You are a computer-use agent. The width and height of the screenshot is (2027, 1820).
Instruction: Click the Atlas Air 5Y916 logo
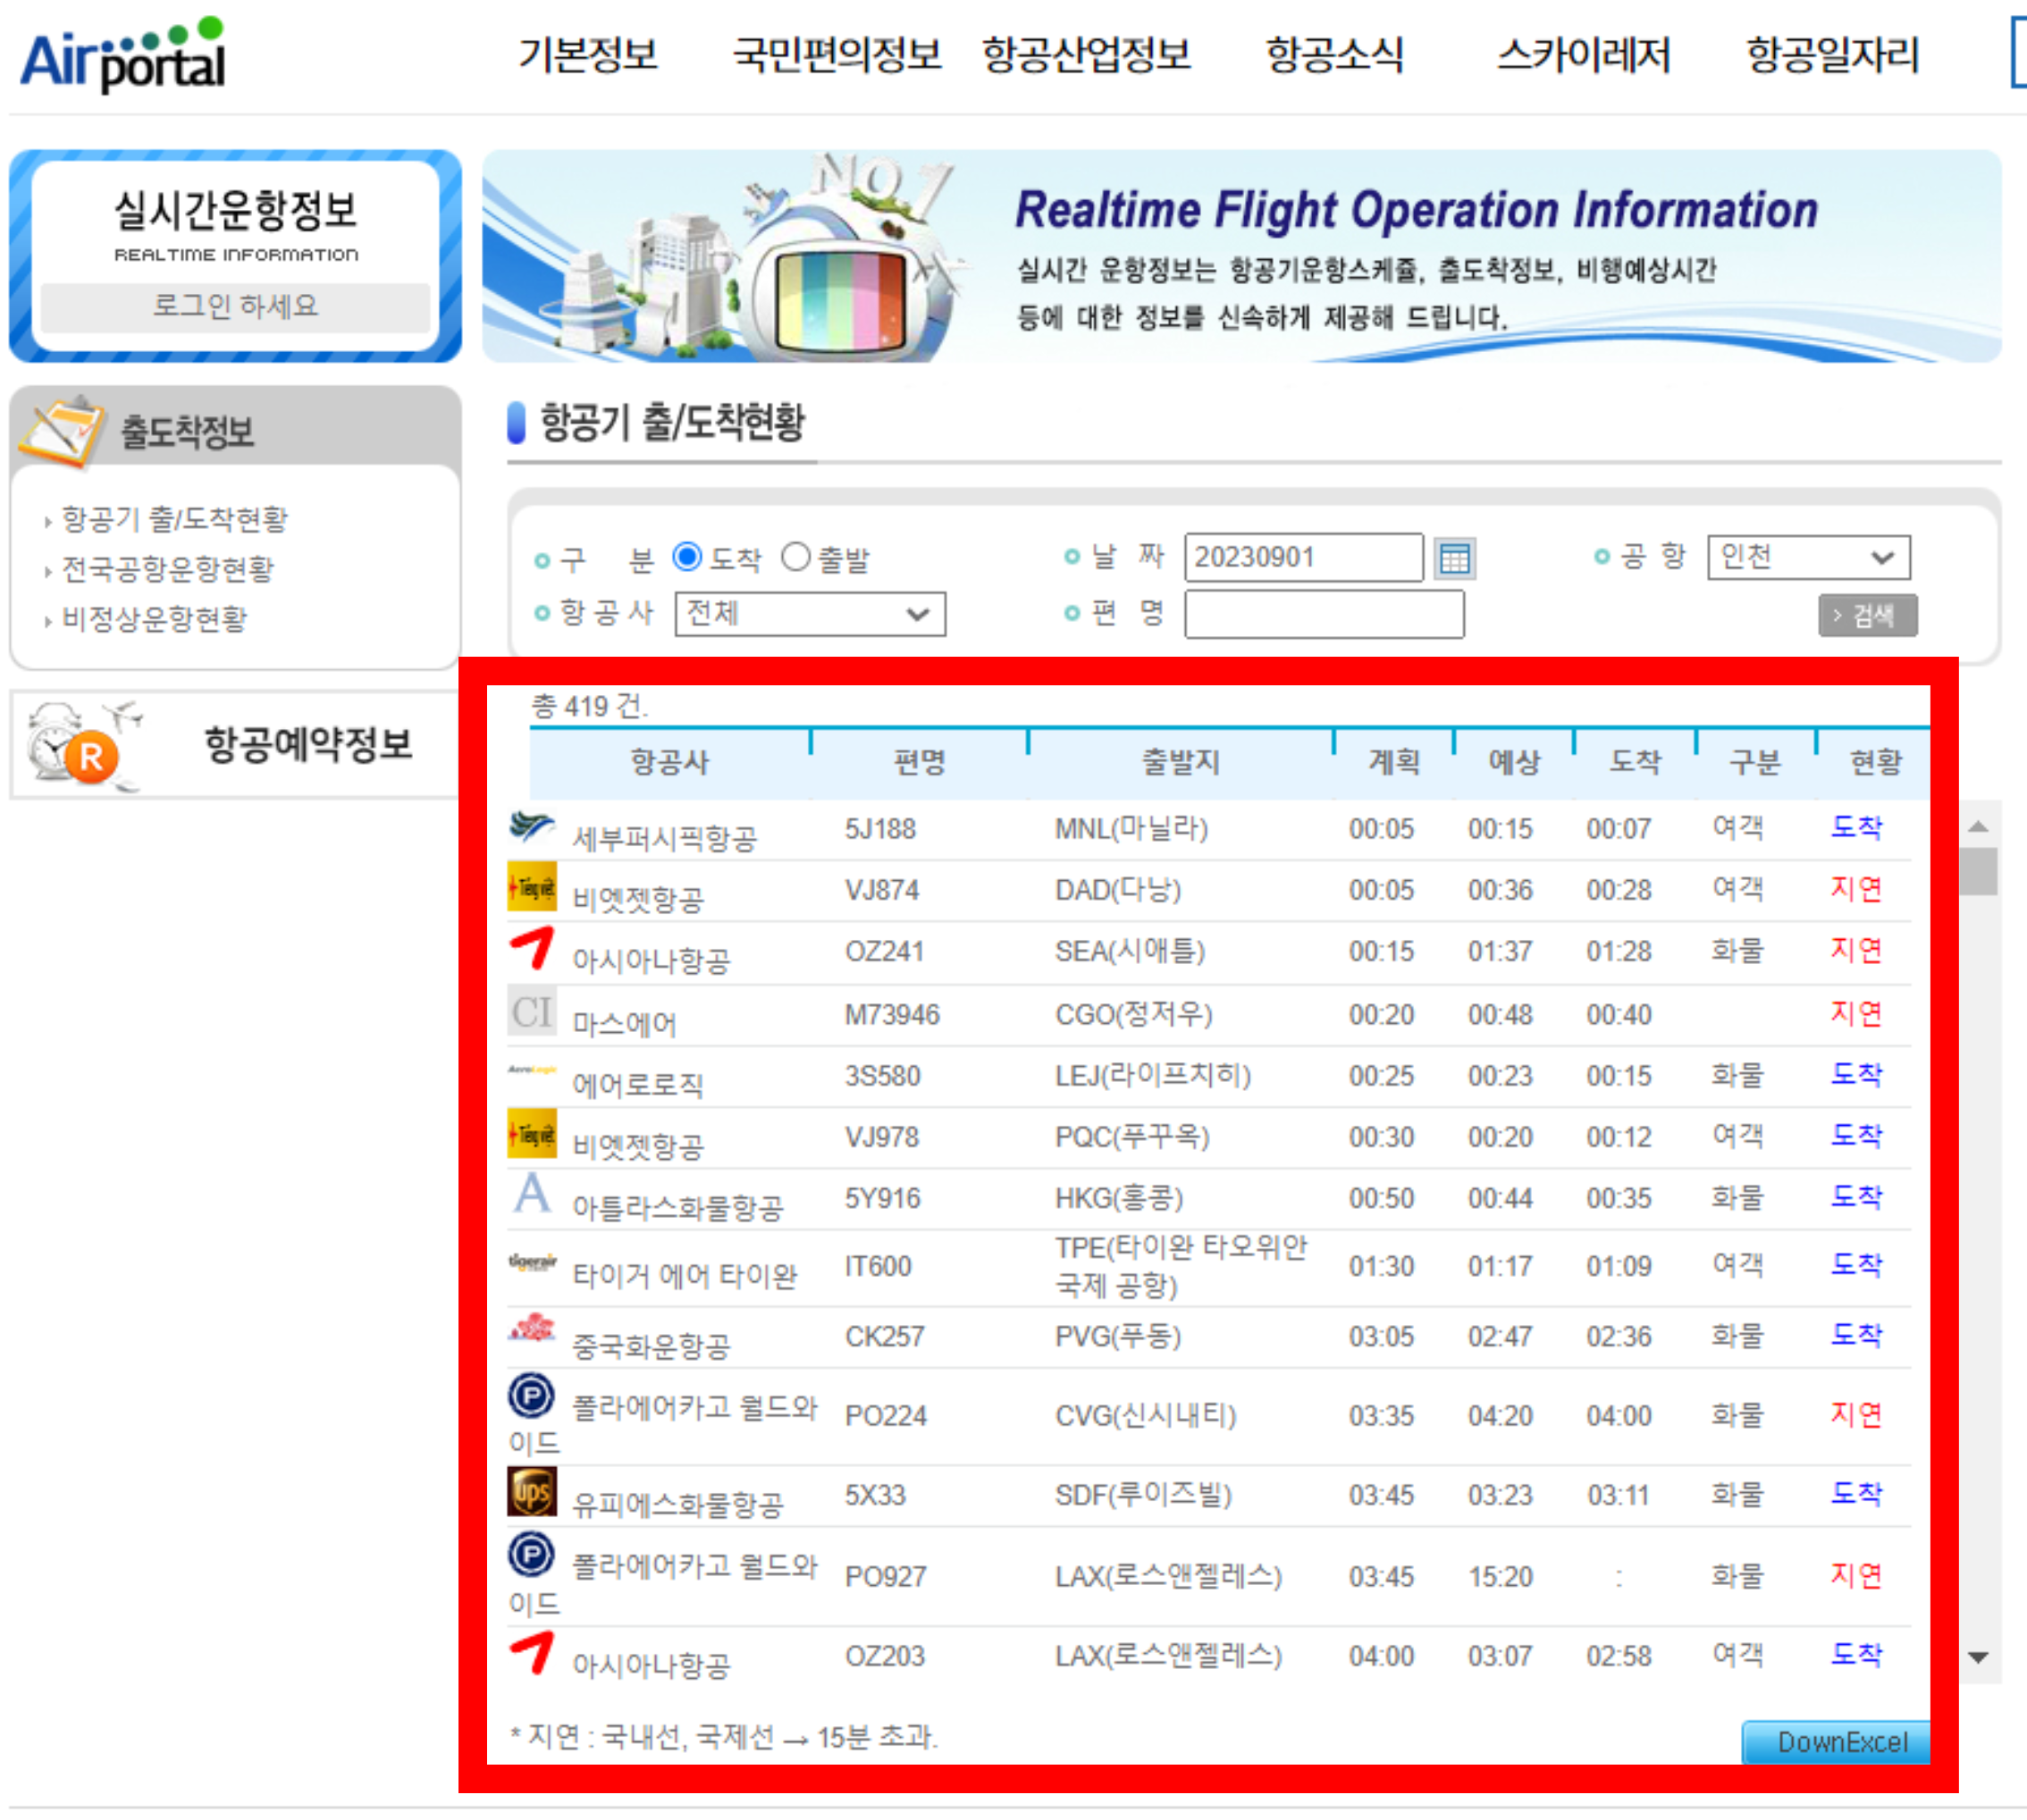531,1193
